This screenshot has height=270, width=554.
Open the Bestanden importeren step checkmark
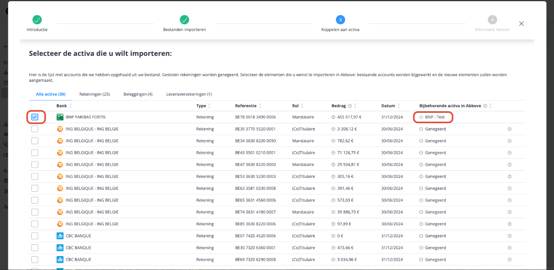[184, 20]
